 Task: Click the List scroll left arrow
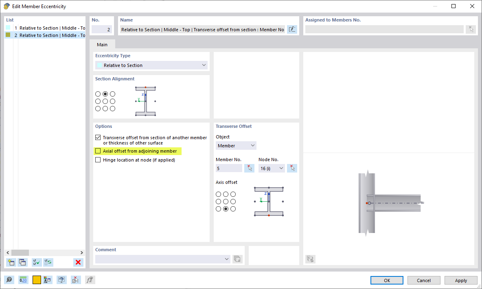(x=8, y=252)
